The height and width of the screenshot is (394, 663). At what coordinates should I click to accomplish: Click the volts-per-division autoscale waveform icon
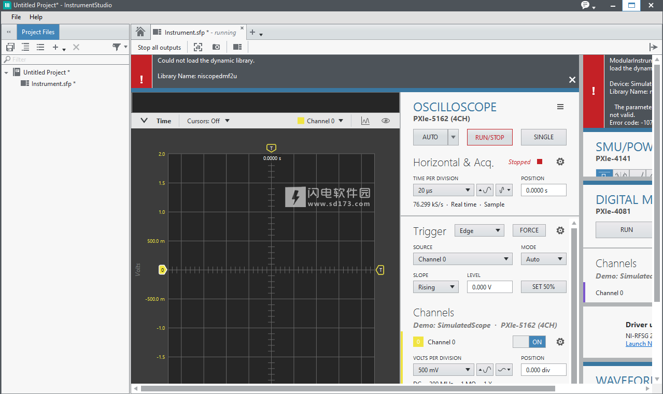click(485, 370)
